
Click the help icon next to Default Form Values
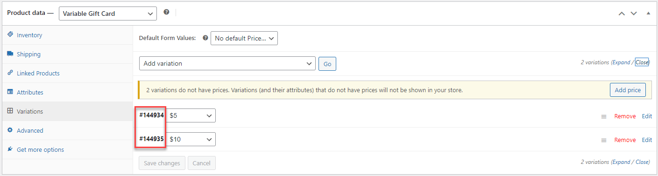point(205,38)
